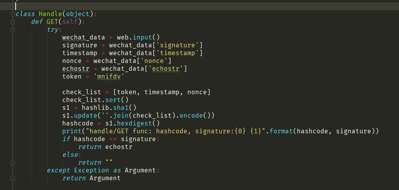Click 'hashcode' in the hexdigest assignment line
Viewport: 399px width, 190px height.
78,124
